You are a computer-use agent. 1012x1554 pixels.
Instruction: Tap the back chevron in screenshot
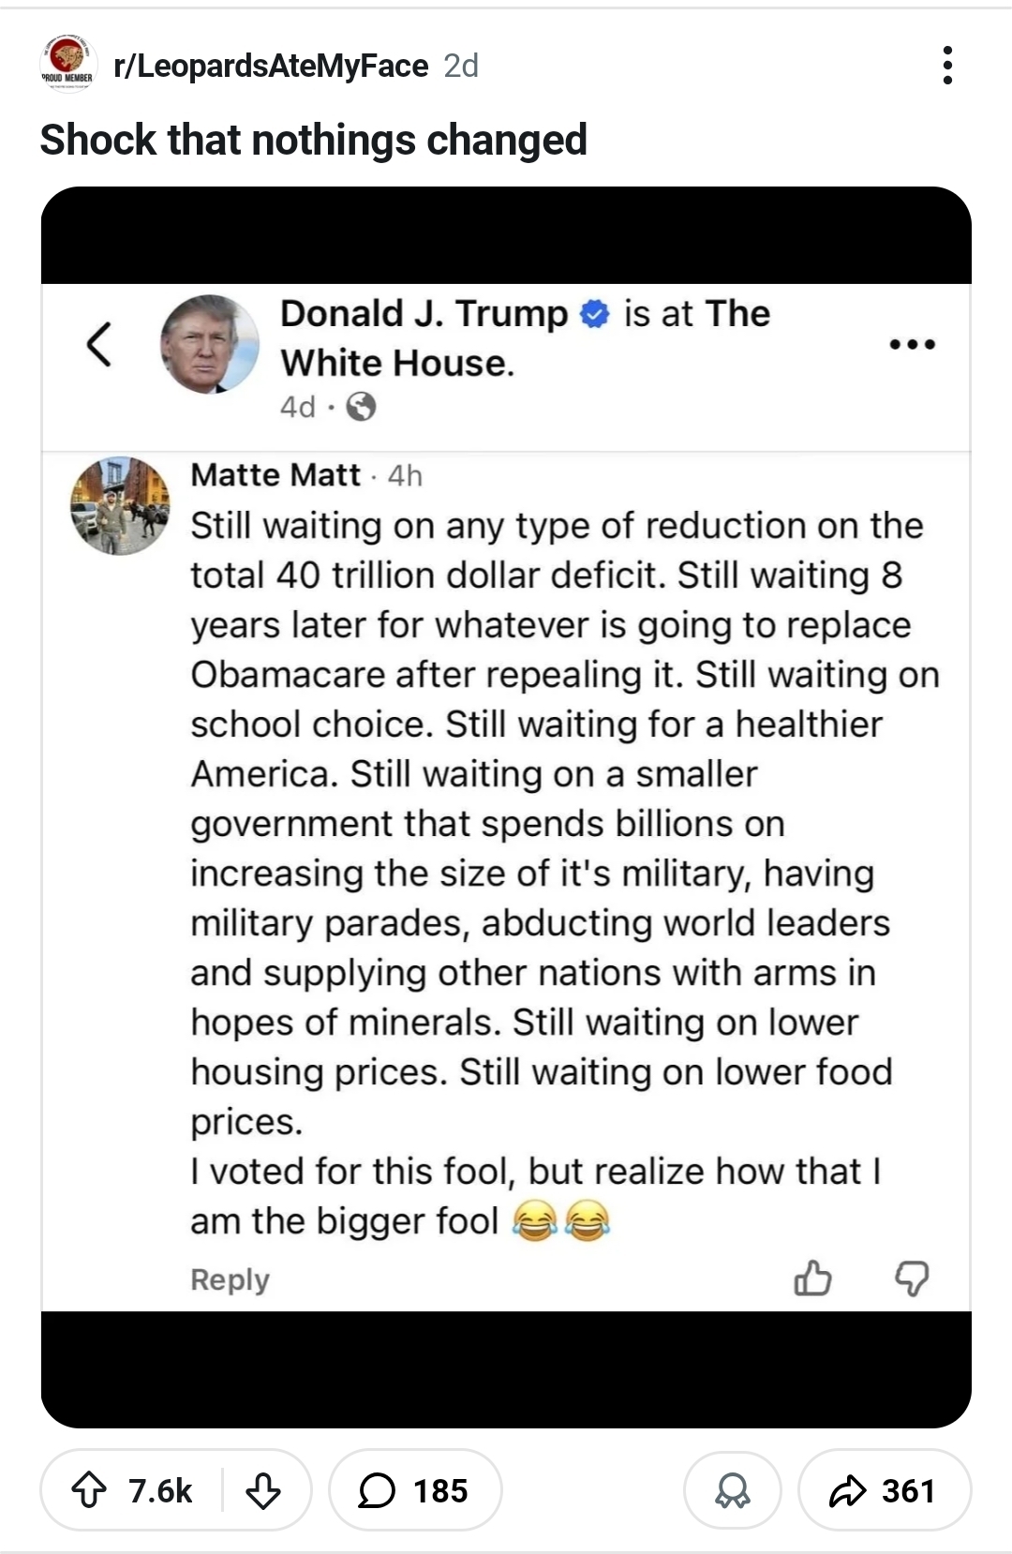(x=99, y=343)
